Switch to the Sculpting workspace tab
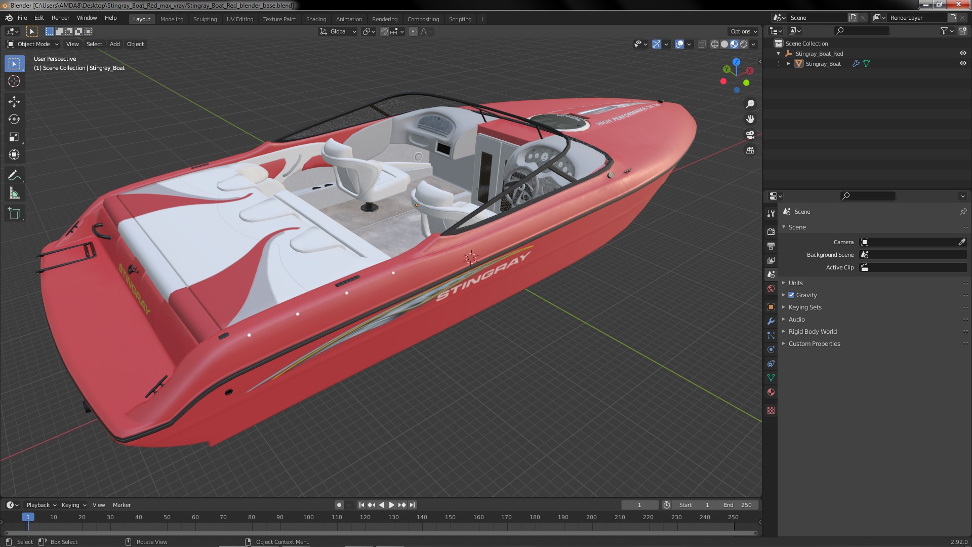The height and width of the screenshot is (547, 972). point(205,19)
